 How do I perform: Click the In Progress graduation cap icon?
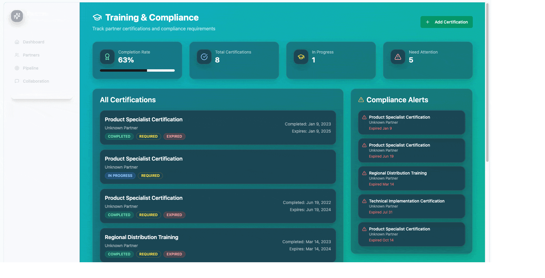click(x=301, y=57)
